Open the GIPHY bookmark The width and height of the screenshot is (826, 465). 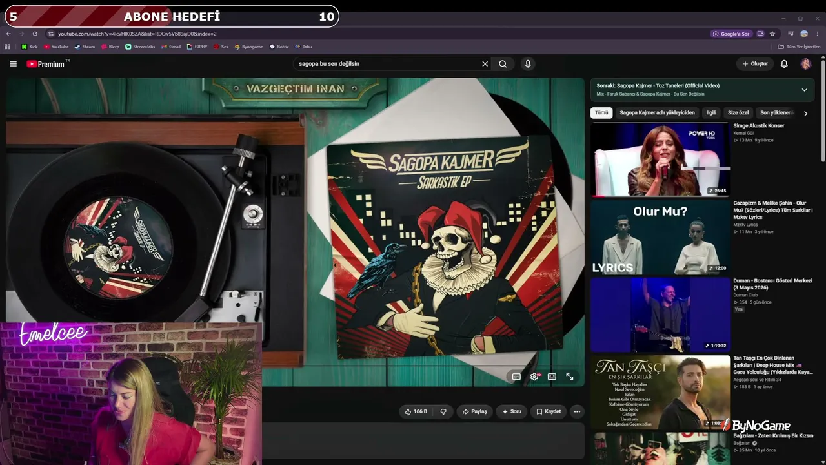(x=197, y=46)
